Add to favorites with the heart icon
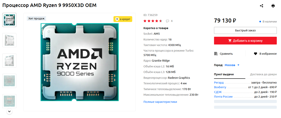Viewport: 281px width, 118px height. (255, 54)
